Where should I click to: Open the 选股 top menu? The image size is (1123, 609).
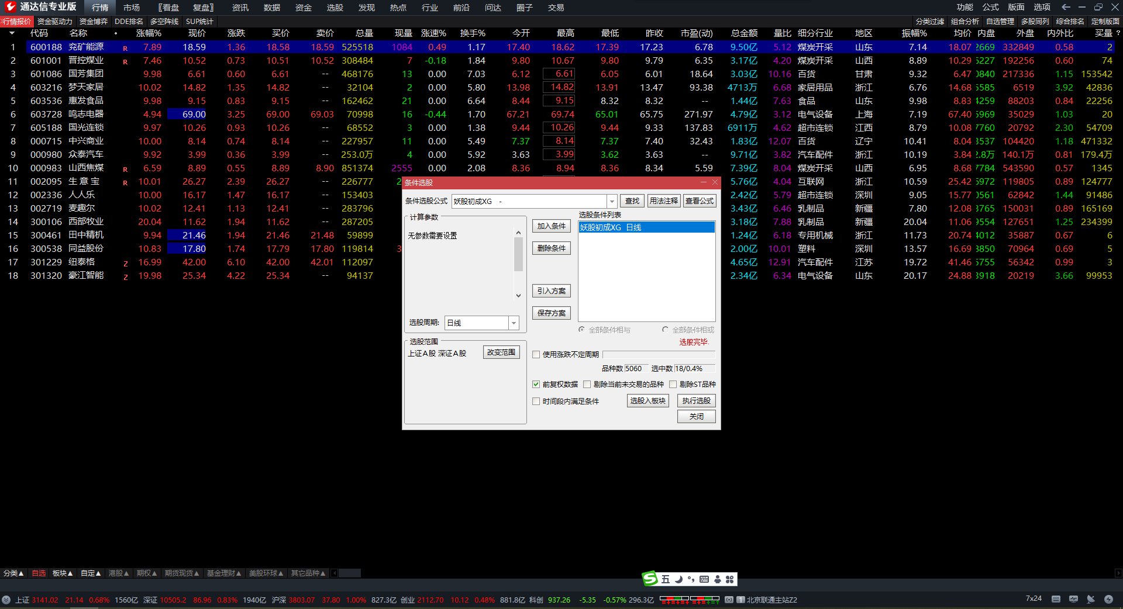click(335, 8)
